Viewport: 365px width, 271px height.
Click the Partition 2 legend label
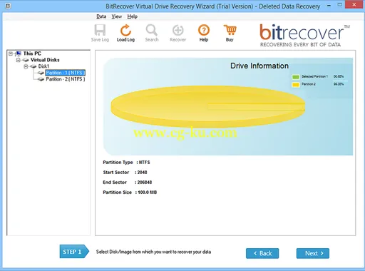click(x=309, y=84)
